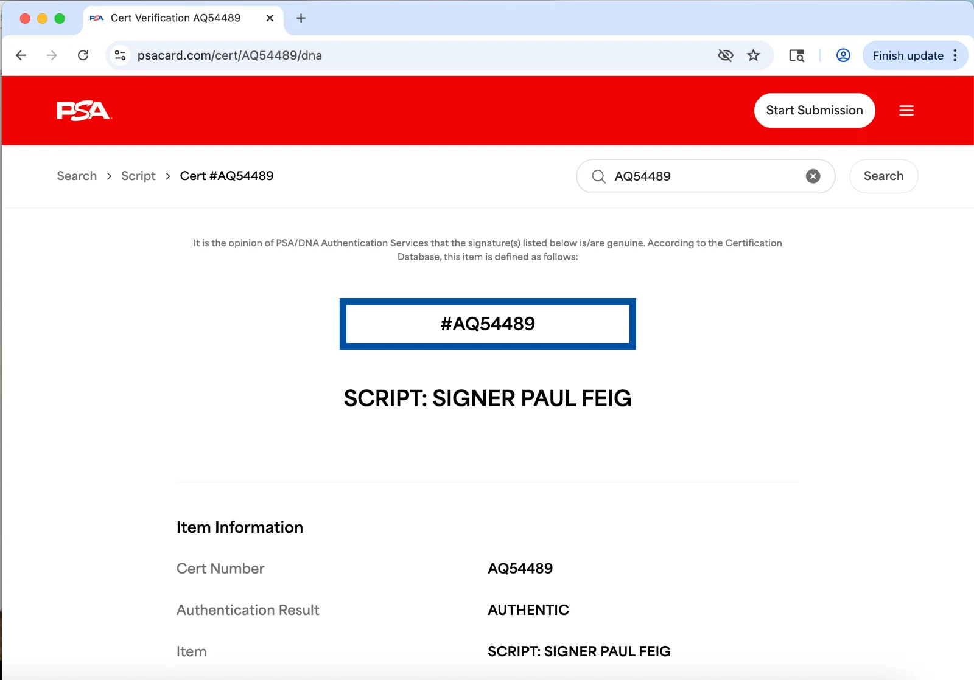Go back to the previous page
This screenshot has height=680, width=974.
(21, 55)
